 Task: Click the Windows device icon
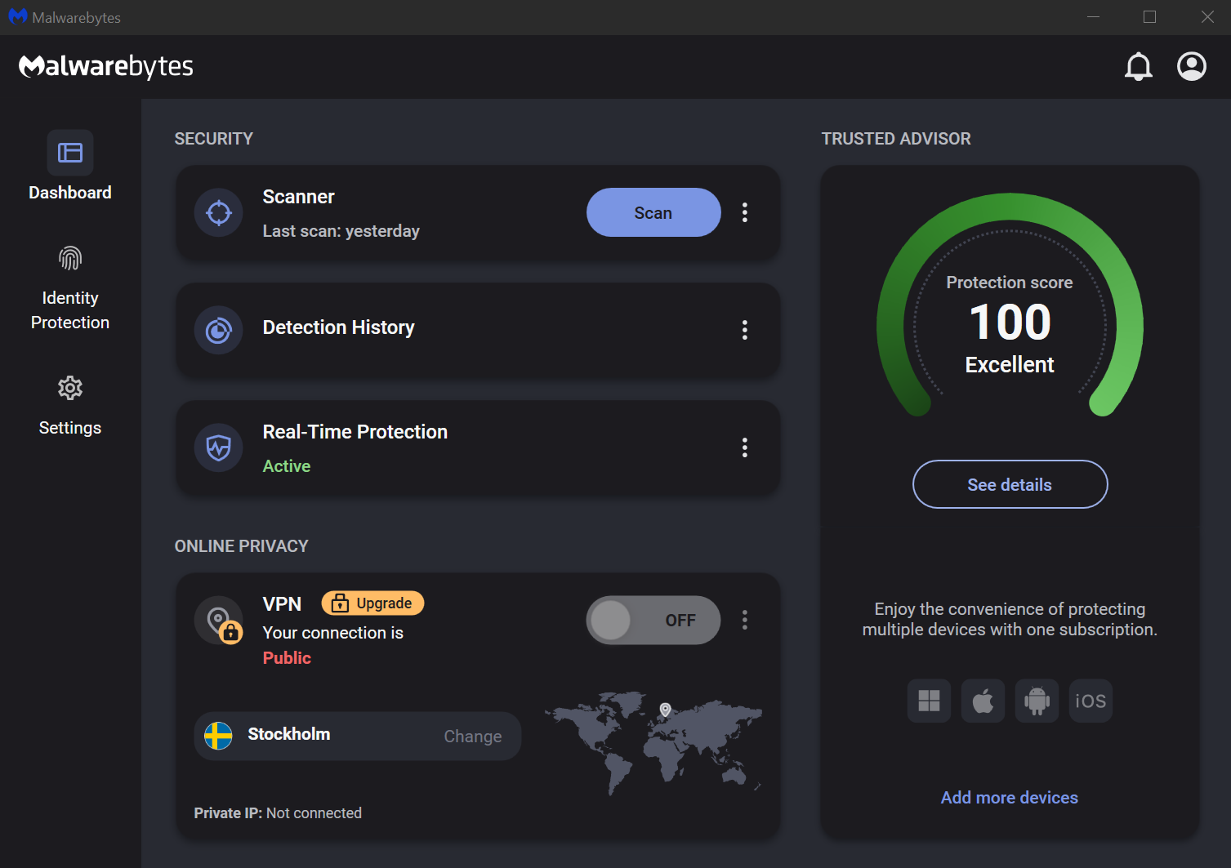929,701
